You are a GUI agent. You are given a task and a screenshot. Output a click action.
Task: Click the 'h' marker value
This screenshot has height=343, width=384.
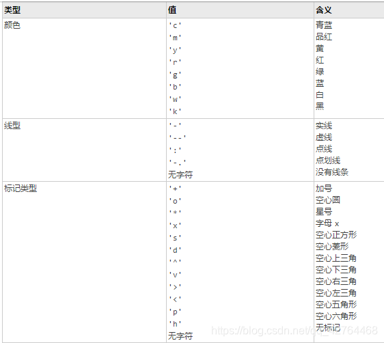pyautogui.click(x=175, y=324)
